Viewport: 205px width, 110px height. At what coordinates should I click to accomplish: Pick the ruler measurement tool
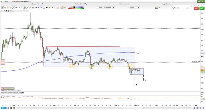click(11, 8)
